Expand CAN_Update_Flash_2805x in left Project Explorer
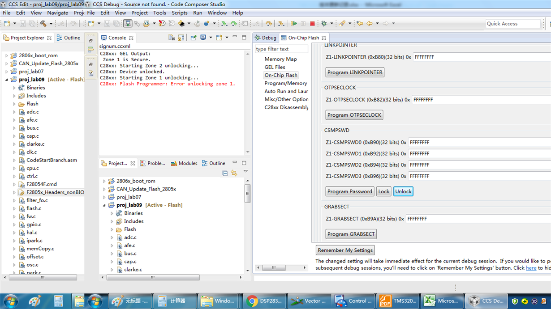This screenshot has height=309, width=551. [x=6, y=64]
